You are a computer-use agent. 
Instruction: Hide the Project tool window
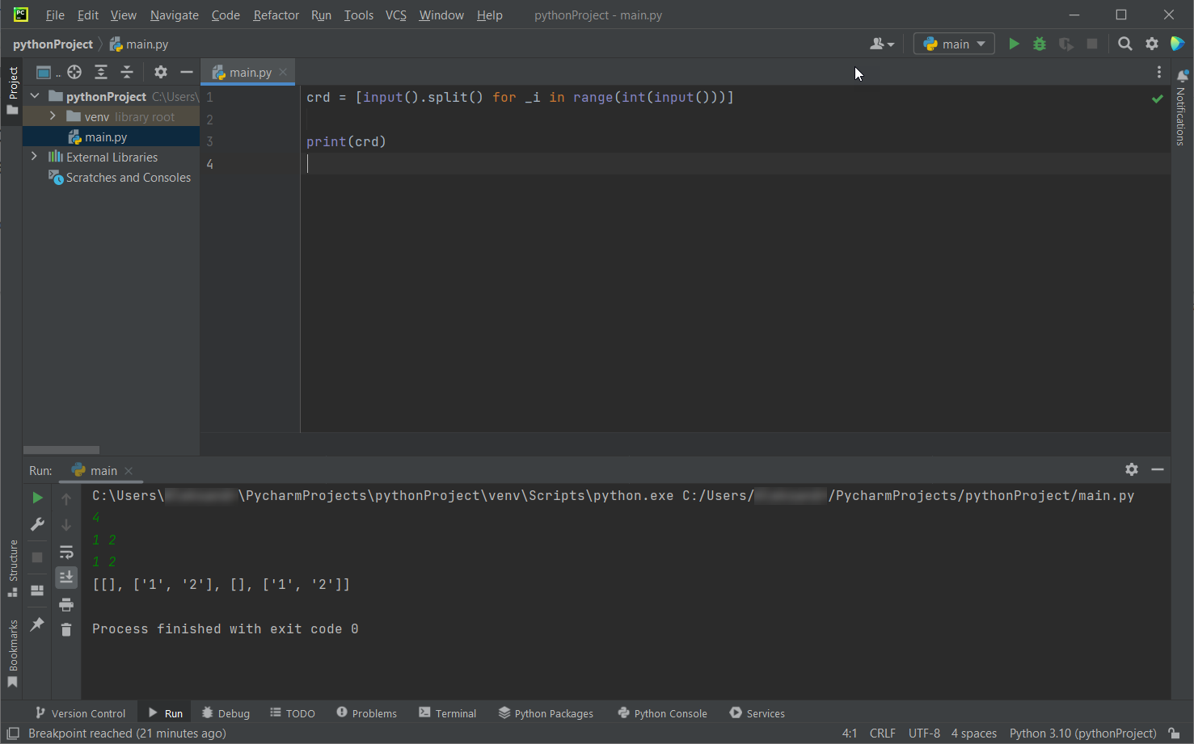pos(187,72)
